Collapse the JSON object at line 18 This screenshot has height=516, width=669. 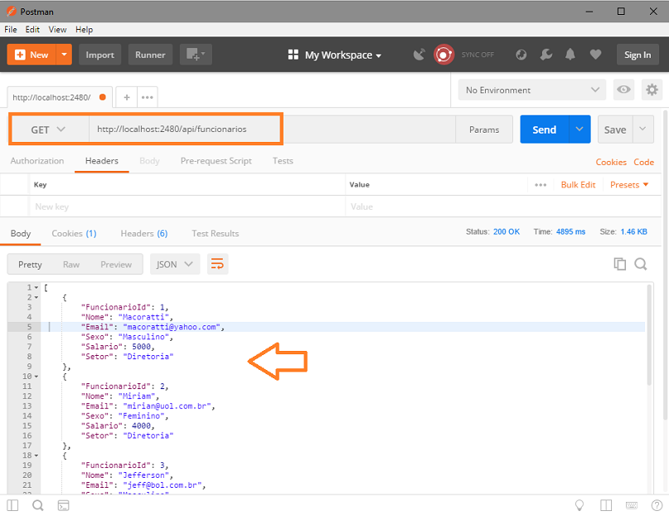(36, 455)
